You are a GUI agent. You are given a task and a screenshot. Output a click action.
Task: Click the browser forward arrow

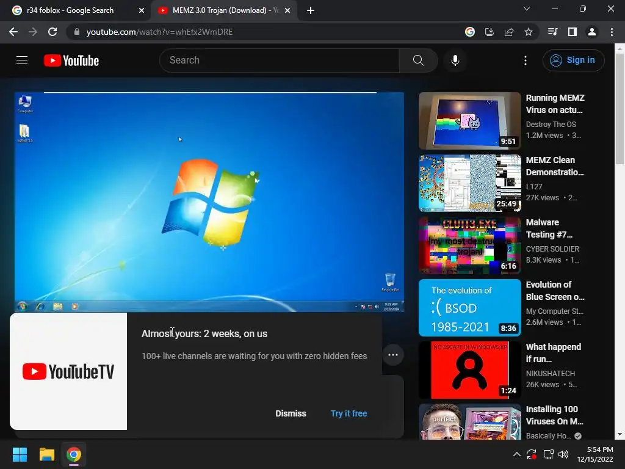pyautogui.click(x=33, y=32)
